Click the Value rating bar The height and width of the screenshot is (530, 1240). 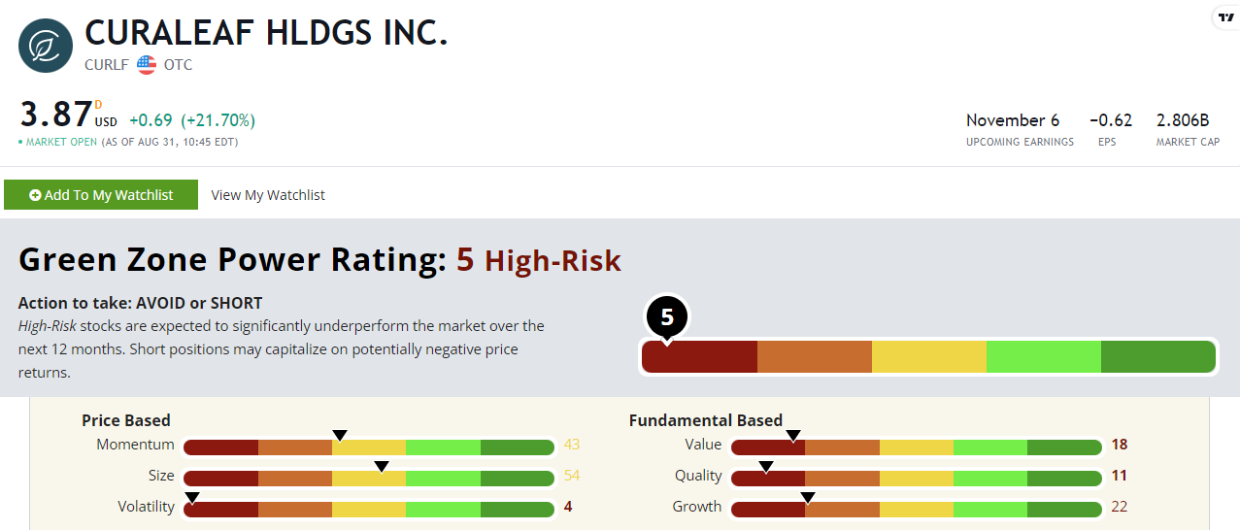point(916,447)
